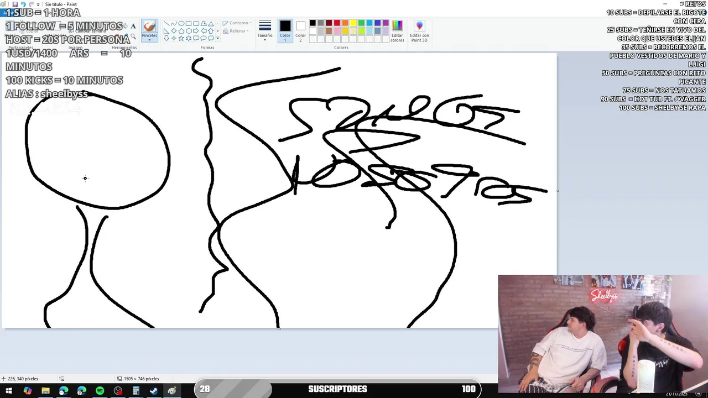Pick the pink color swatch
Image resolution: width=708 pixels, height=398 pixels.
(337, 31)
